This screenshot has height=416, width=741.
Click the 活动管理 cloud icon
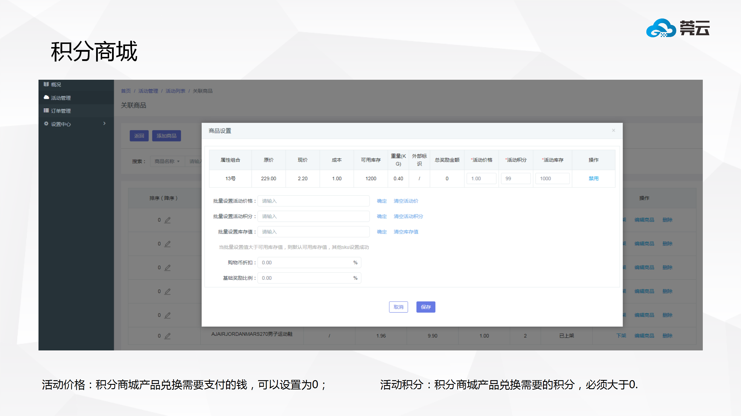pyautogui.click(x=46, y=97)
